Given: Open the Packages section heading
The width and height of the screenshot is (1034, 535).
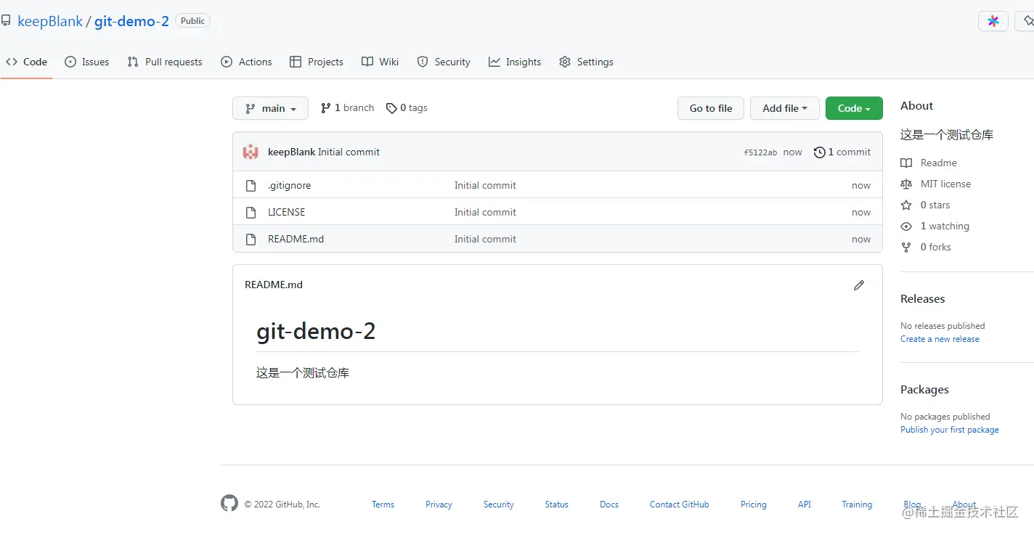Looking at the screenshot, I should coord(924,390).
